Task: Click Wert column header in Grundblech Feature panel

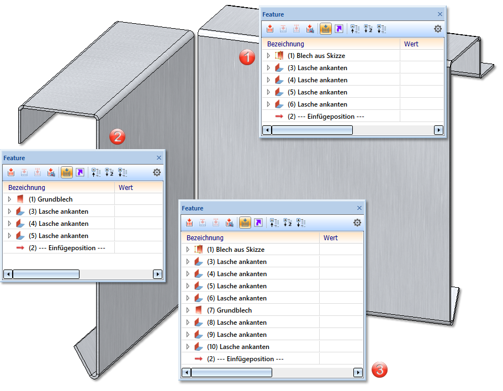Action: click(x=139, y=187)
